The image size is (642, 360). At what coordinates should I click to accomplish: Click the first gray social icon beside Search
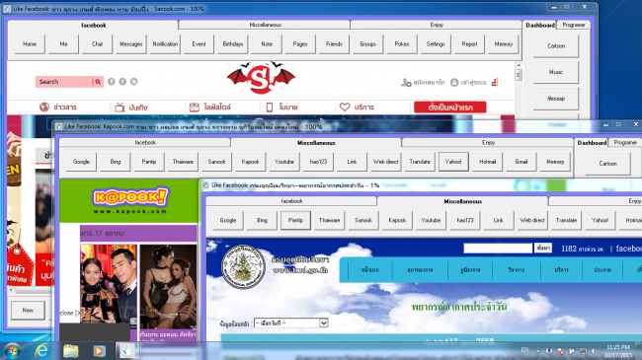point(111,82)
